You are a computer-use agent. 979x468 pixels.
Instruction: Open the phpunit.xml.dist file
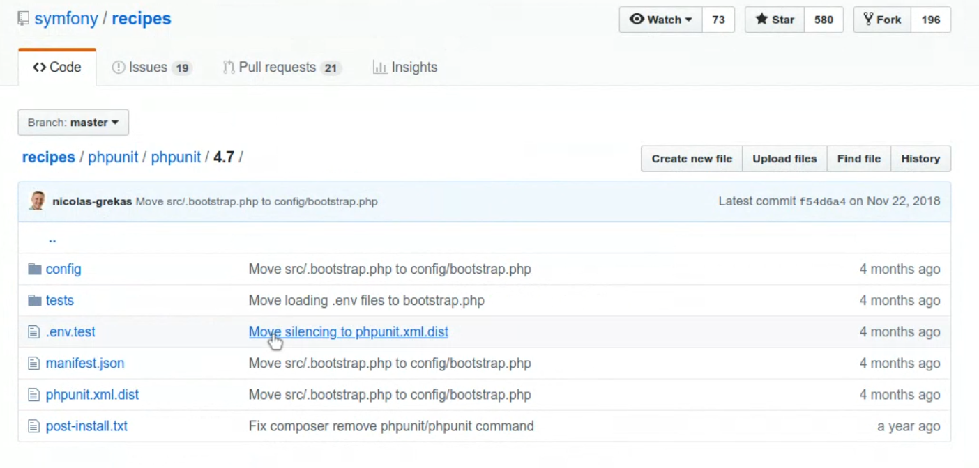click(x=92, y=394)
